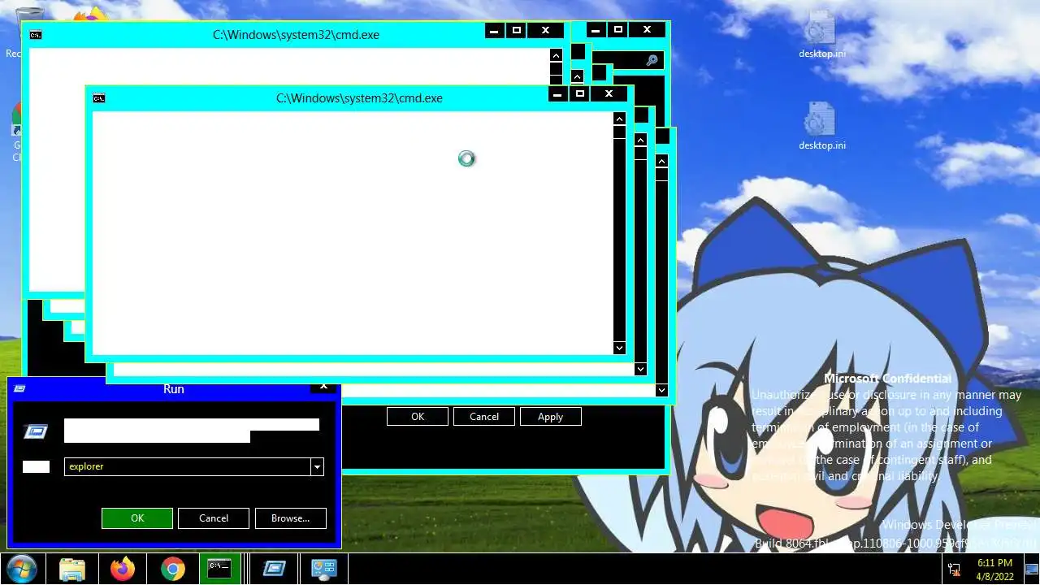Viewport: 1040px width, 585px height.
Task: Click the Browse... button in Run
Action: pyautogui.click(x=291, y=518)
